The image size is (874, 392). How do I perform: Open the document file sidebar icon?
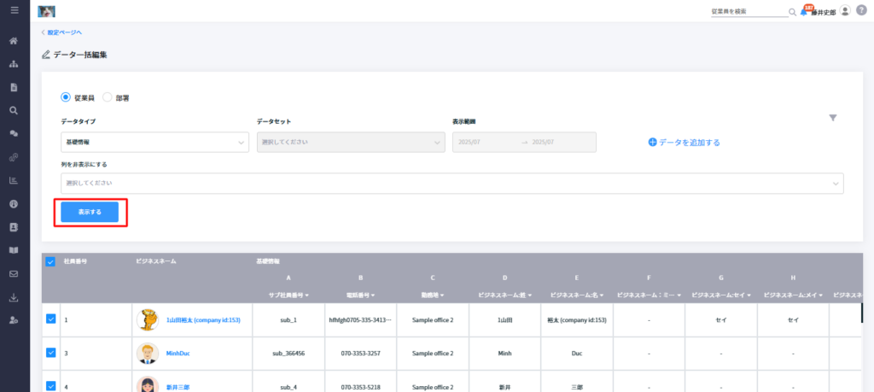pos(15,87)
